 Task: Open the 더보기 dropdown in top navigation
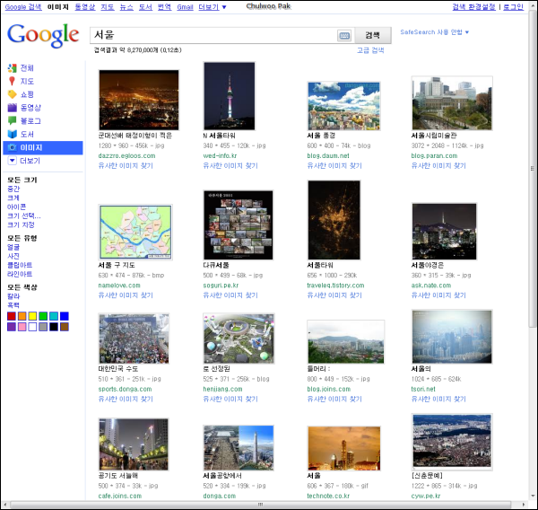(x=213, y=7)
